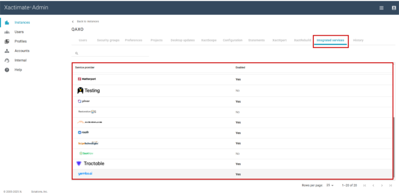Viewport: 399px width, 193px height.
Task: Switch to the Statements tab
Action: coord(257,40)
